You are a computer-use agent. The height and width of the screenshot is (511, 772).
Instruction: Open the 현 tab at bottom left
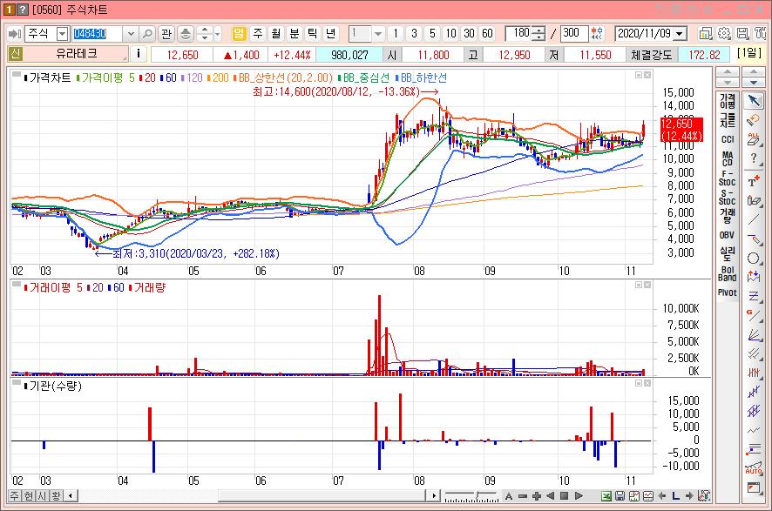point(29,495)
